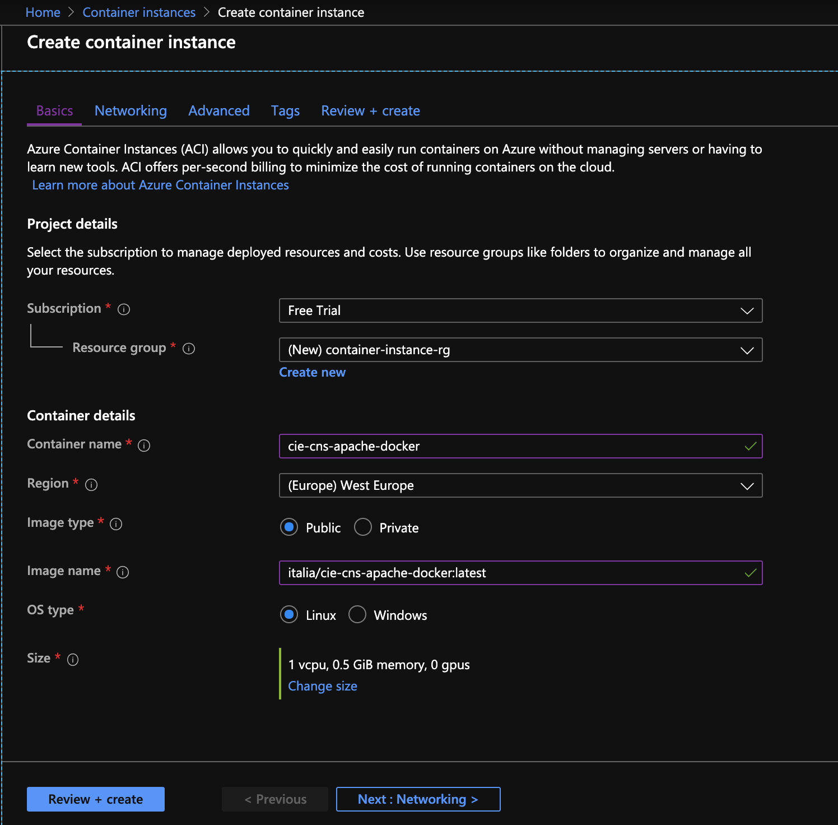Switch to the Networking tab
Image resolution: width=838 pixels, height=825 pixels.
pos(131,111)
